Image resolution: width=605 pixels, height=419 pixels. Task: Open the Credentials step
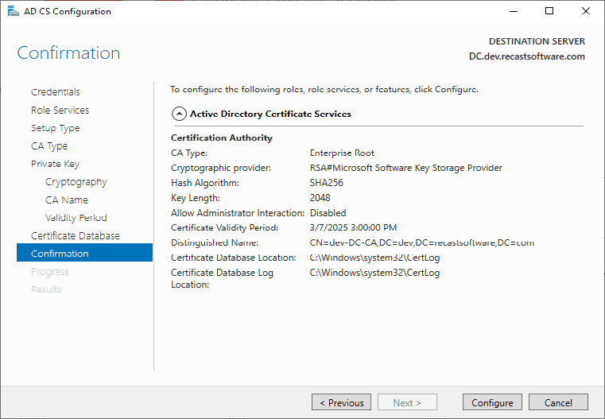tap(56, 92)
